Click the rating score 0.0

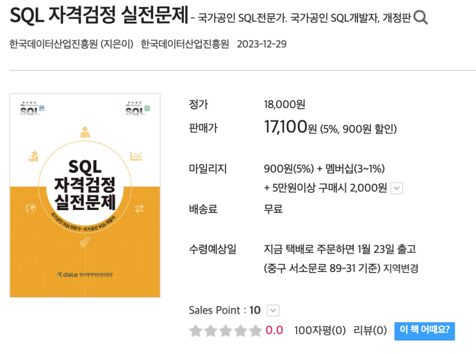(x=274, y=330)
